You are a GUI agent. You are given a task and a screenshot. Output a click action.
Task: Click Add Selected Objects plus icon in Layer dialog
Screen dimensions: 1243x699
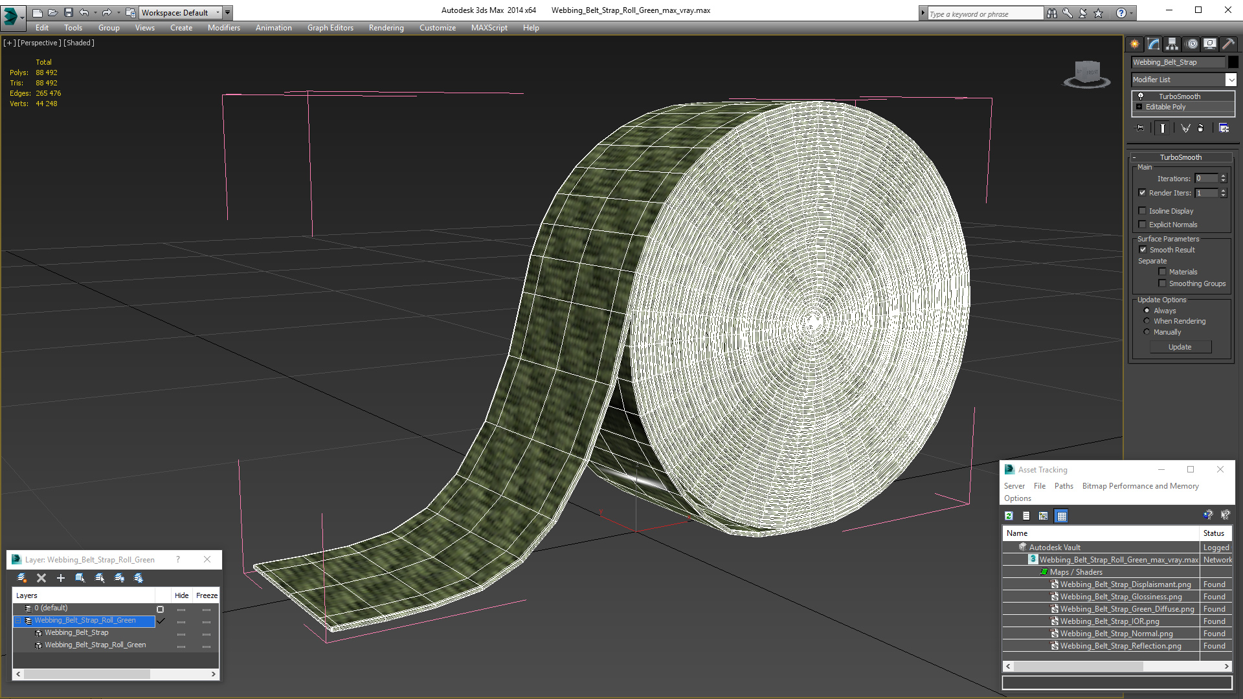click(x=61, y=578)
